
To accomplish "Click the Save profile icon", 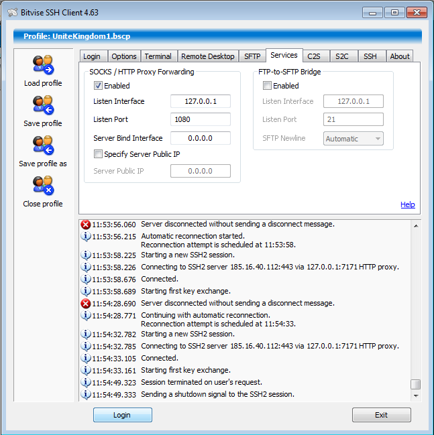I will (43, 105).
